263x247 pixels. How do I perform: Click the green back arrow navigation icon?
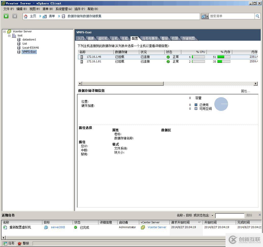6,16
